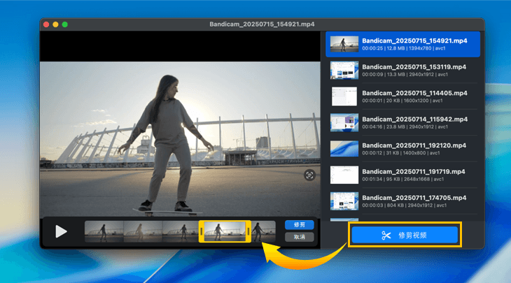511x283 pixels.
Task: Click the video preview of the skateboarder
Action: [x=180, y=139]
